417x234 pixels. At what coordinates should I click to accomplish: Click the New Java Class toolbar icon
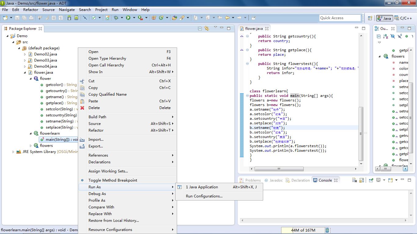161,18
